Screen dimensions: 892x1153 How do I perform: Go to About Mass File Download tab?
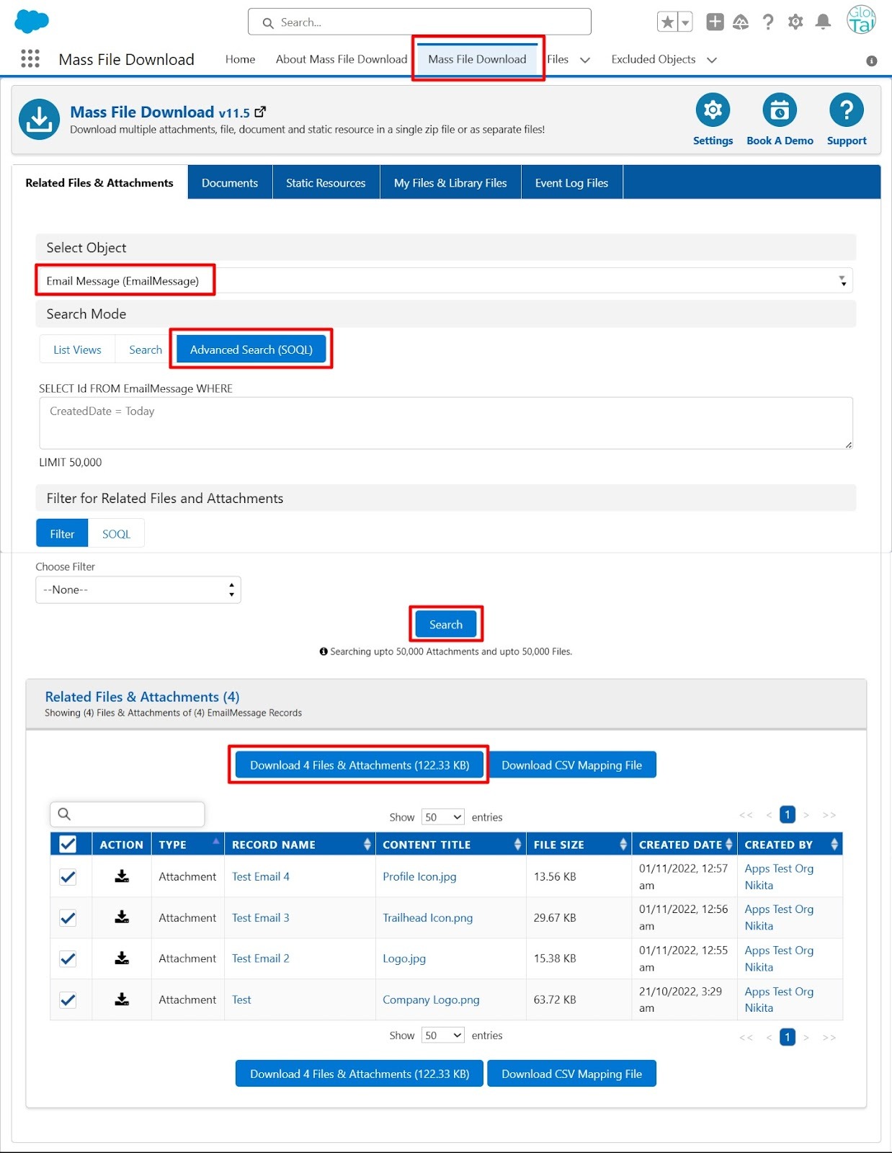(x=342, y=59)
